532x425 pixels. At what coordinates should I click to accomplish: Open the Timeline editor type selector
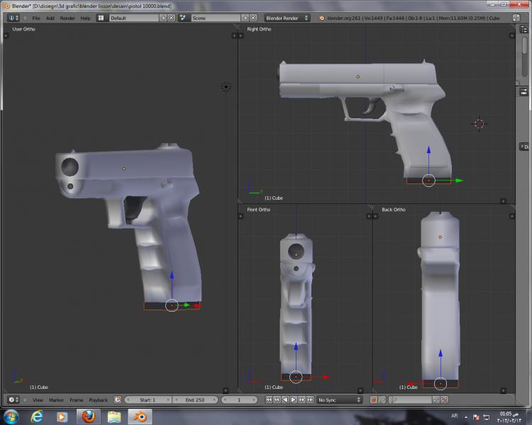pos(13,399)
